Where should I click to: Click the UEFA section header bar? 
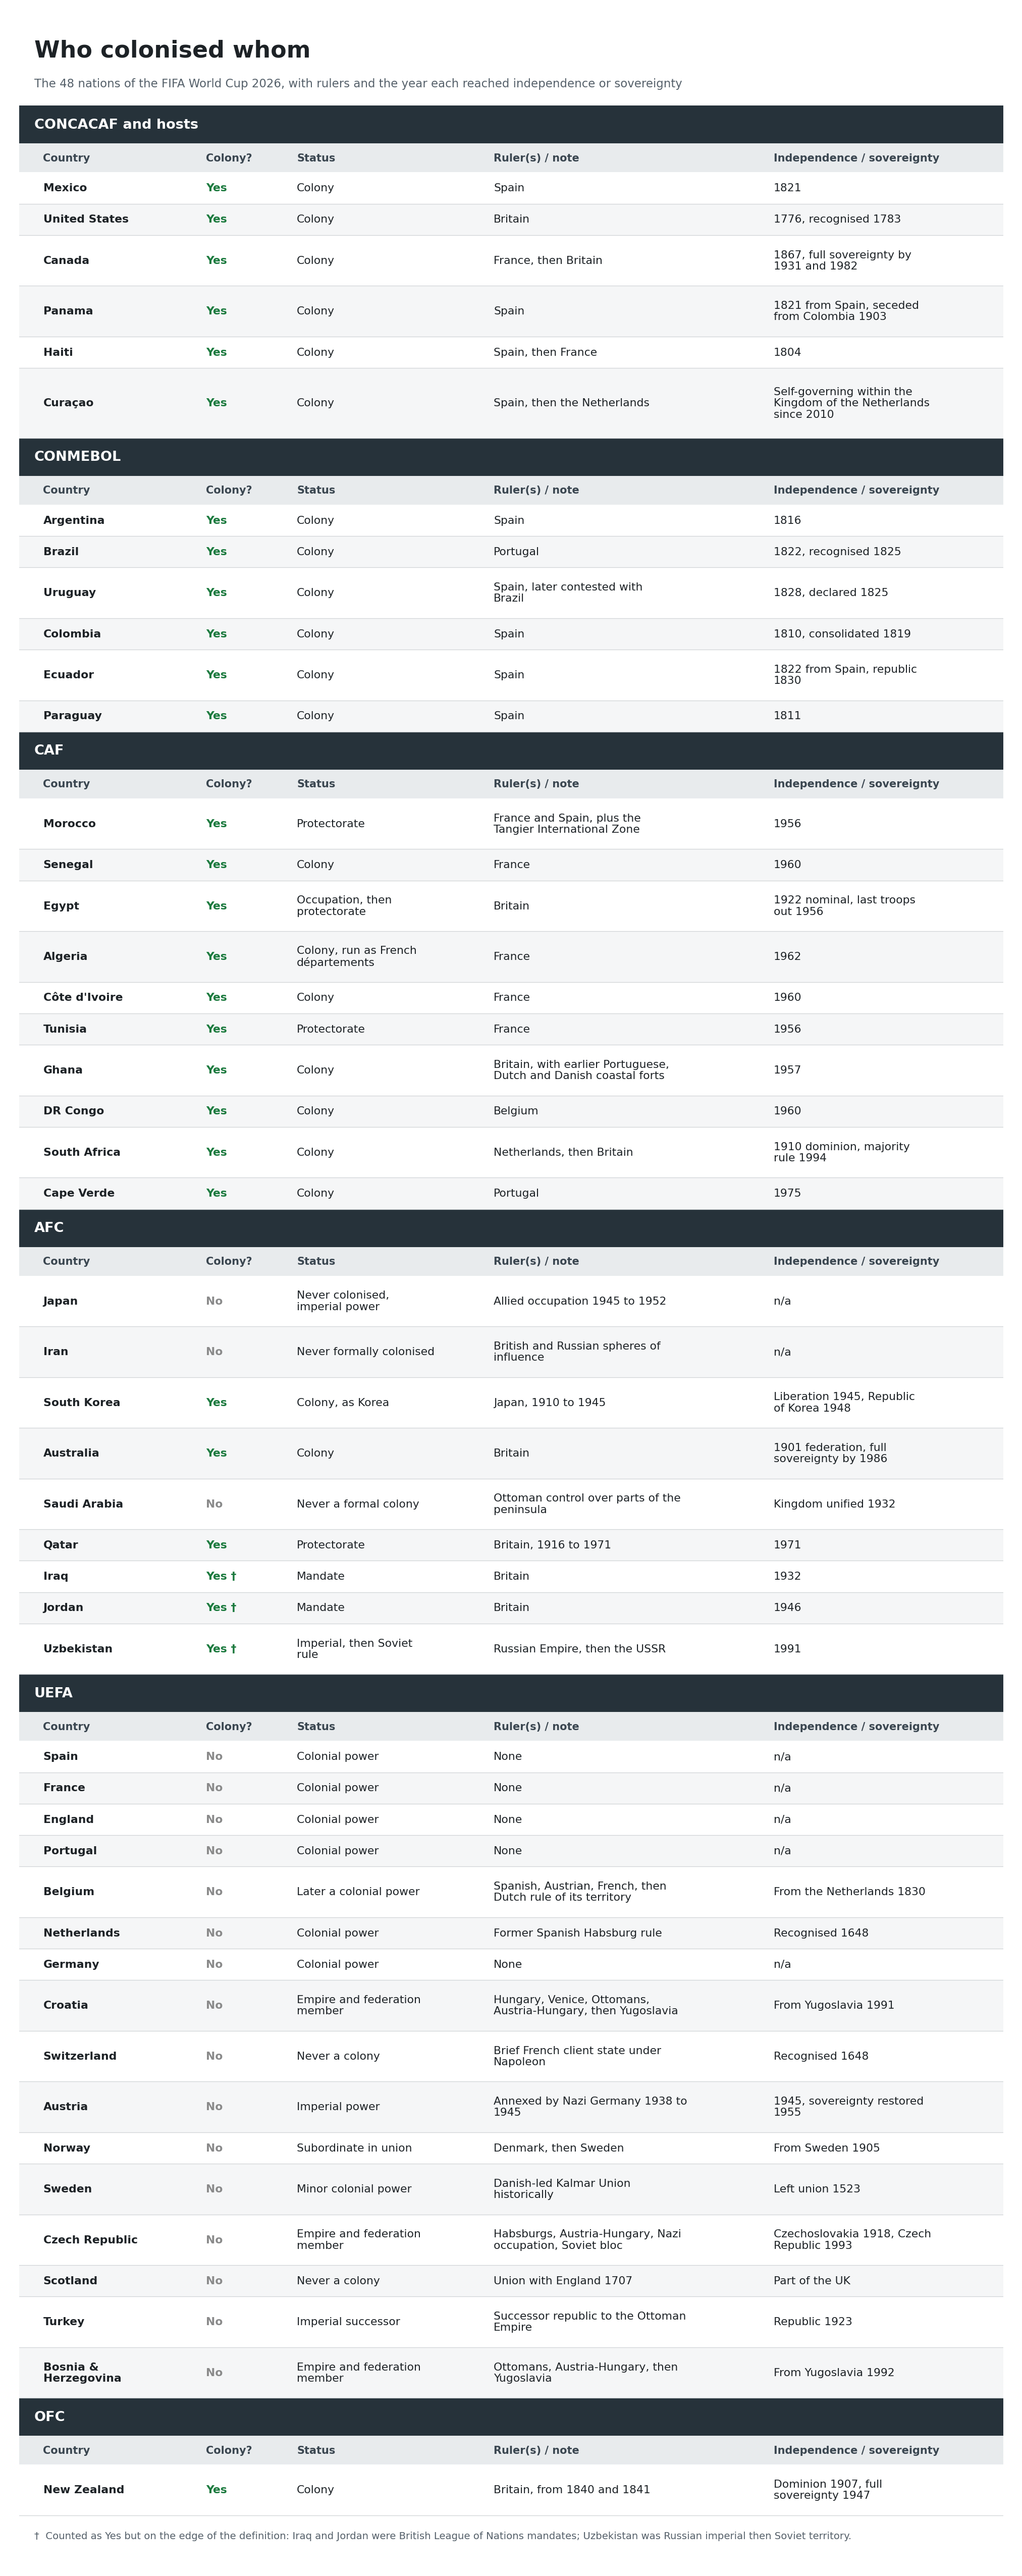pos(511,1693)
